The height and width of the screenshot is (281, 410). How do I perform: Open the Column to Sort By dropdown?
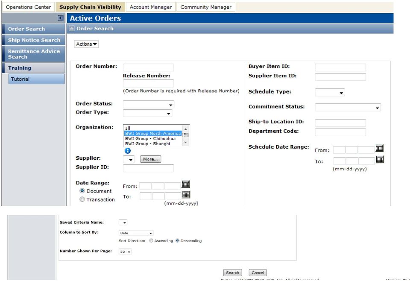click(x=136, y=233)
